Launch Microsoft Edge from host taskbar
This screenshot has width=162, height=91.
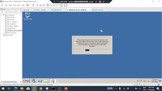(16, 88)
